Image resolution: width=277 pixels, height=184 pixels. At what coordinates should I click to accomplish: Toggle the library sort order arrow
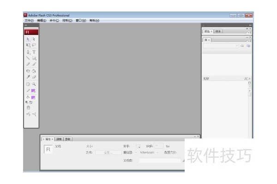[249, 79]
